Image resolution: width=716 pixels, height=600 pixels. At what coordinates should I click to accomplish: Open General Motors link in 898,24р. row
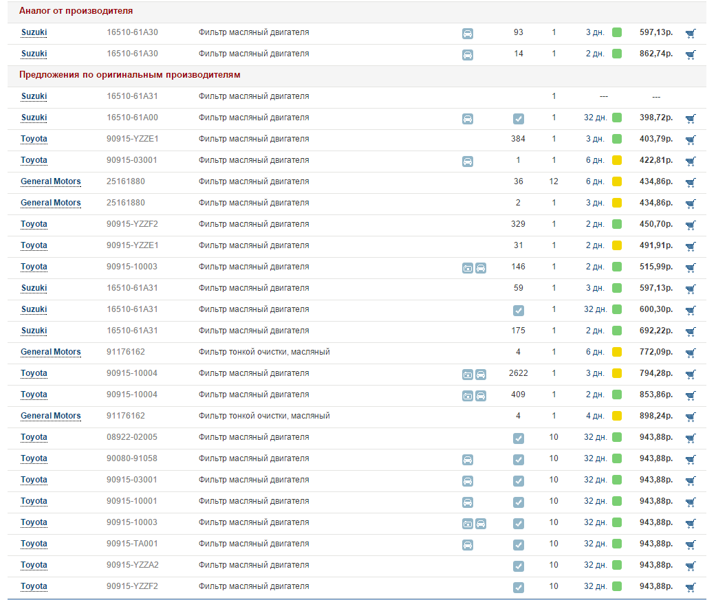(51, 416)
